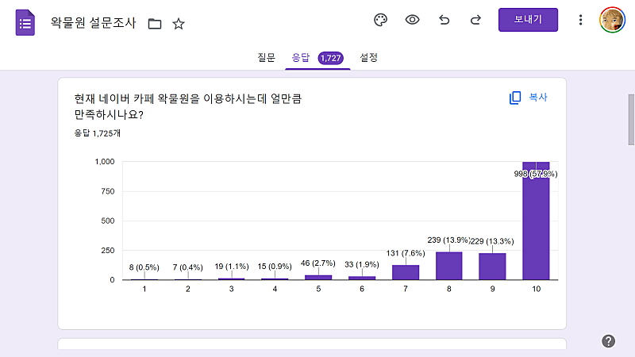Open the help question mark icon
The height and width of the screenshot is (357, 635).
[609, 341]
